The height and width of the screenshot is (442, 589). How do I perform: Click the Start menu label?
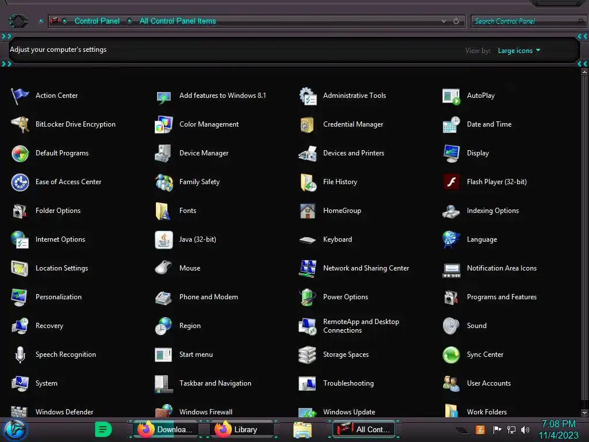coord(196,355)
